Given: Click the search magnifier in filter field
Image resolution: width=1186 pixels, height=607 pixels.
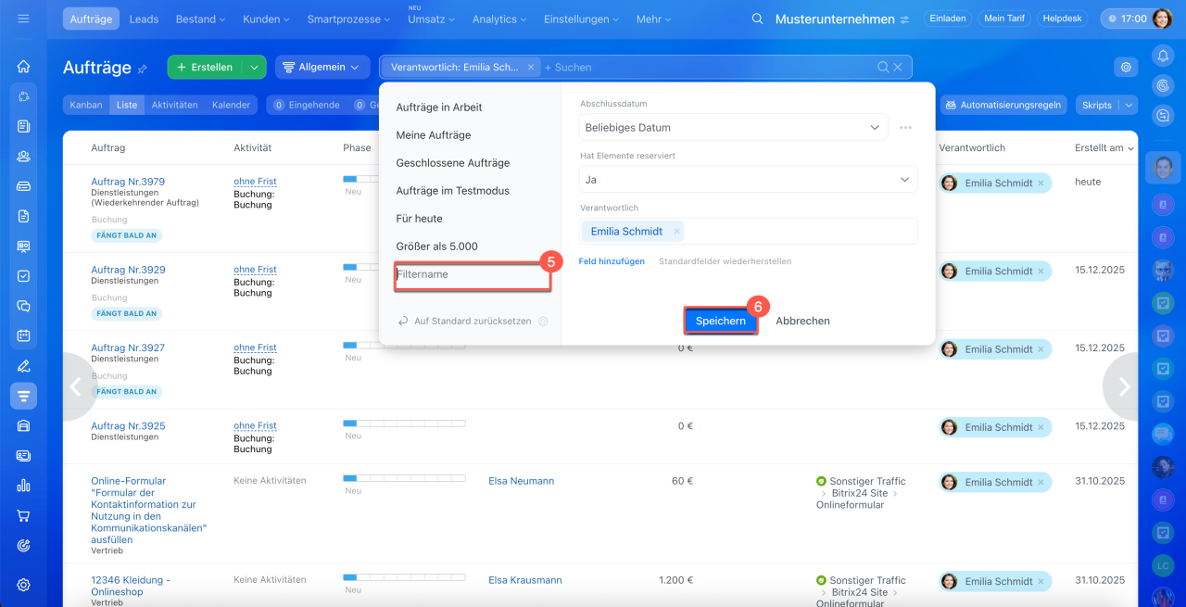Looking at the screenshot, I should (883, 67).
